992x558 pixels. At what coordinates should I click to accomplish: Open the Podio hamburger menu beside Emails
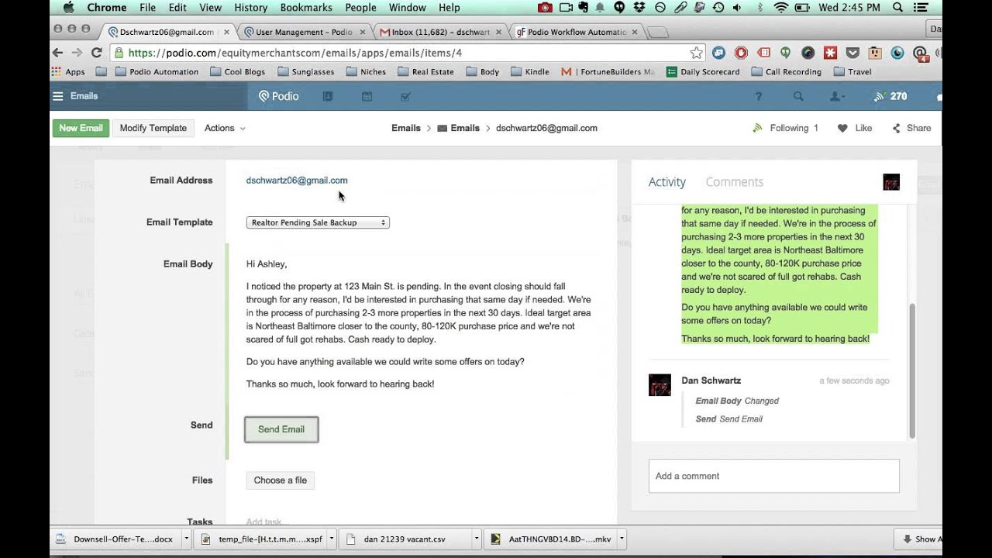[57, 96]
